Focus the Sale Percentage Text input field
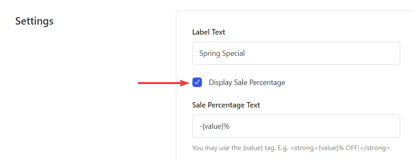 pos(296,126)
